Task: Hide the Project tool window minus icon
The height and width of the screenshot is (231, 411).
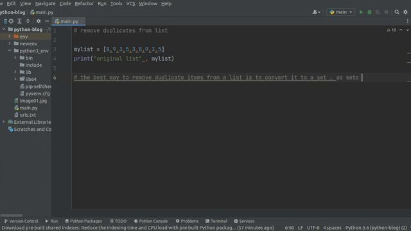Action: pos(47,21)
